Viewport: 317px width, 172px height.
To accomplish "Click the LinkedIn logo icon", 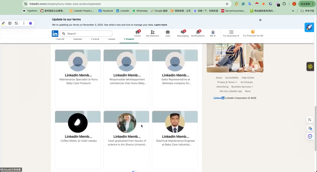I will (55, 34).
